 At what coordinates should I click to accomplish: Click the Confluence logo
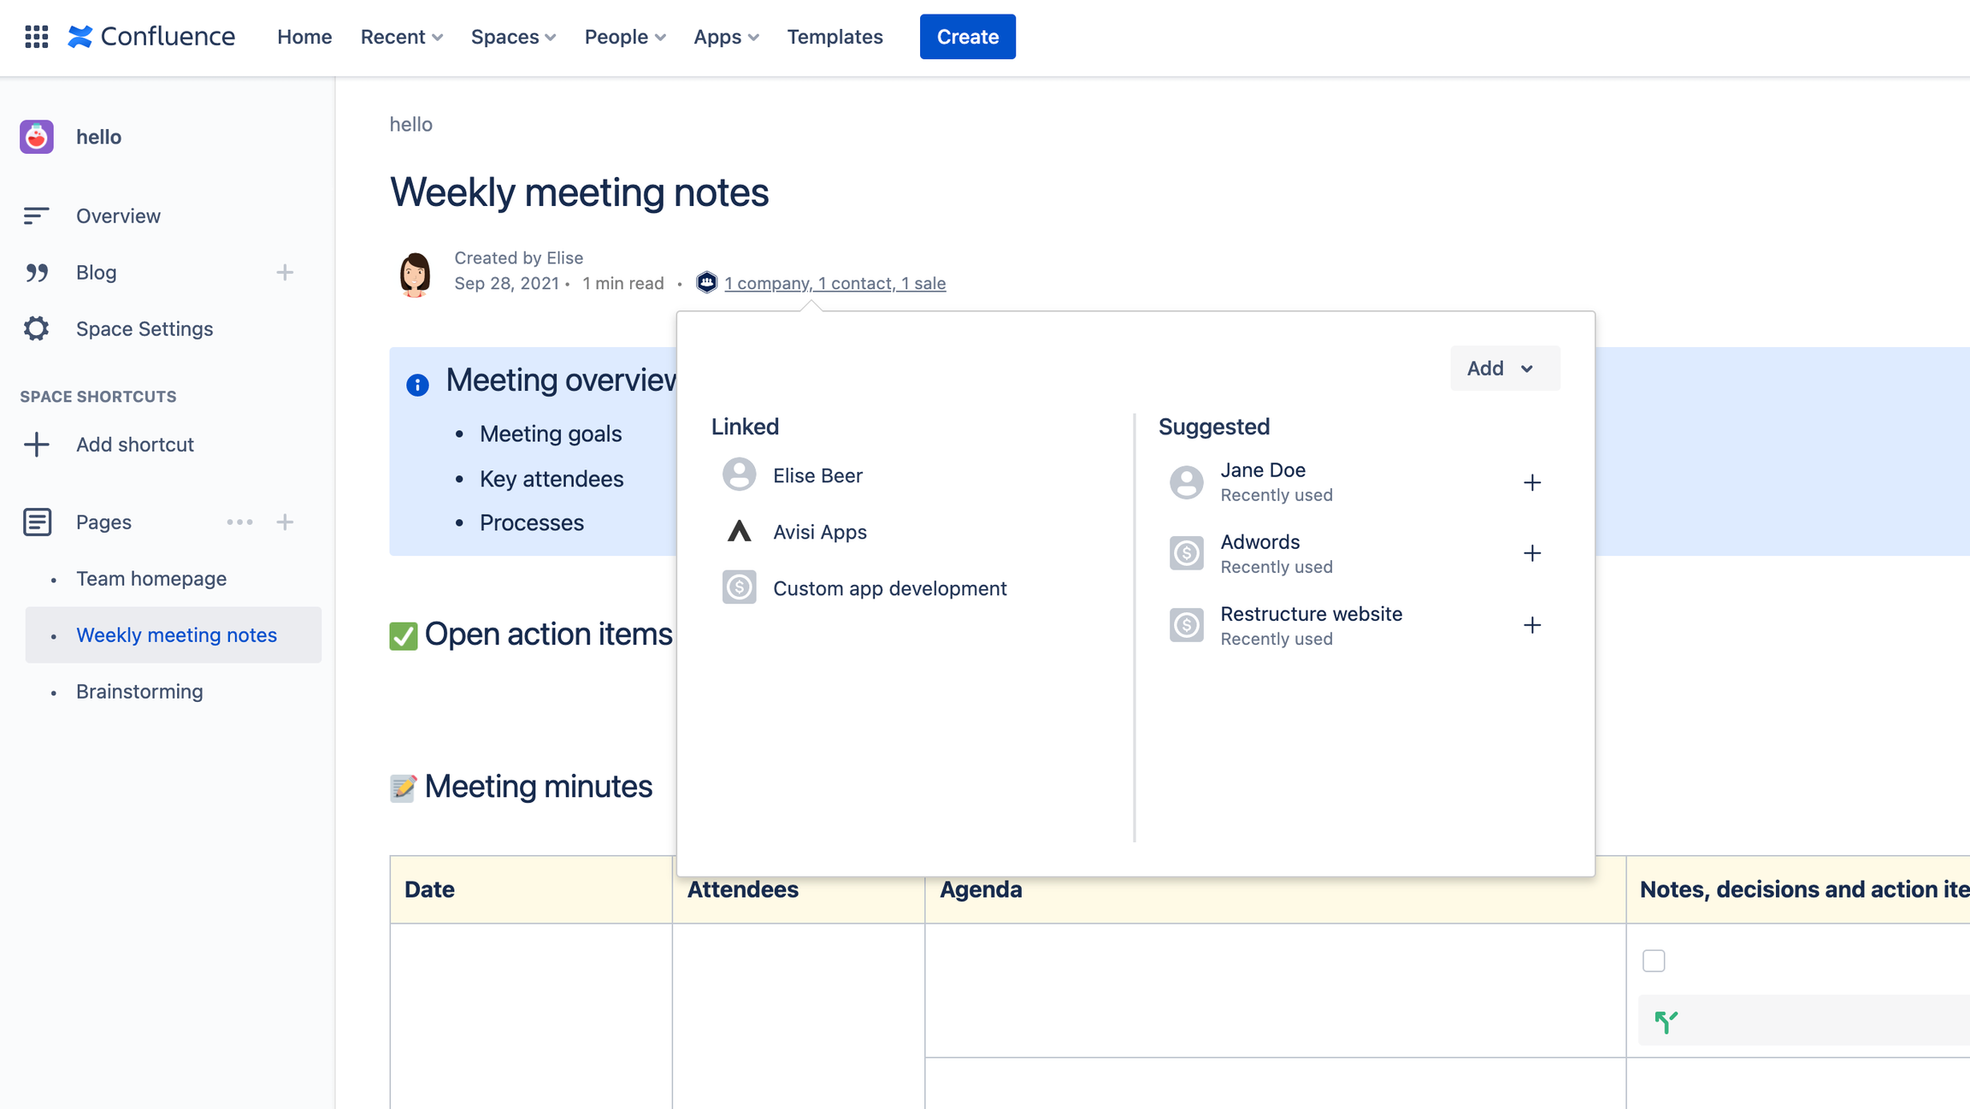[x=151, y=37]
